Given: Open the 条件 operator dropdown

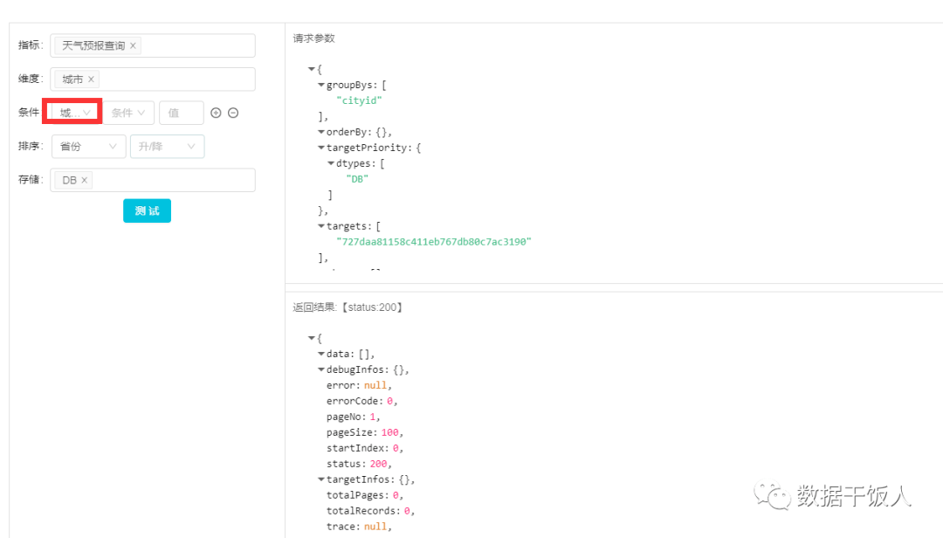Looking at the screenshot, I should [x=127, y=113].
